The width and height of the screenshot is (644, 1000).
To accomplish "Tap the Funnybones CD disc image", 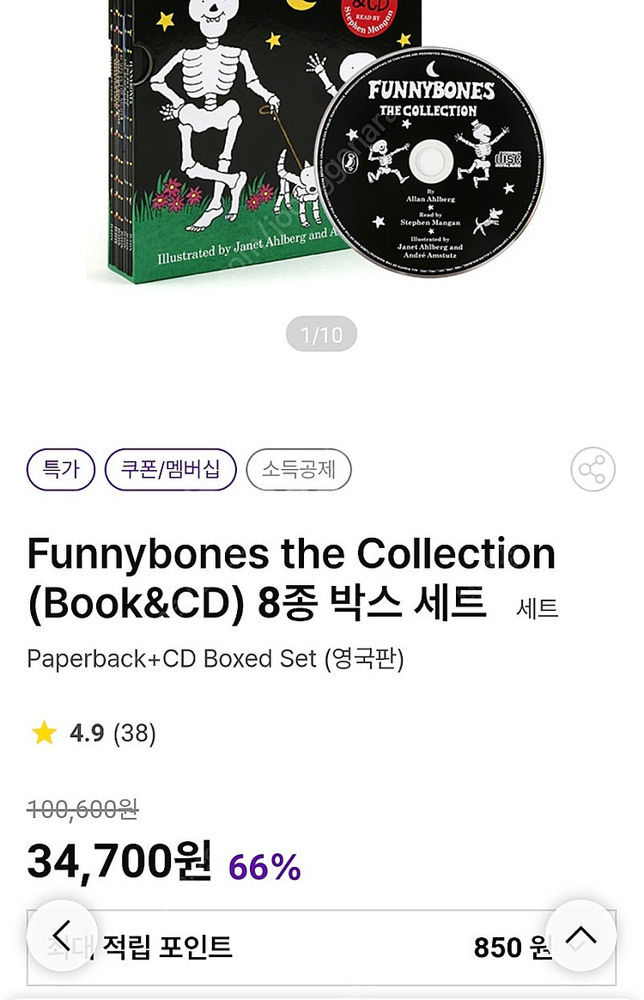I will pyautogui.click(x=430, y=162).
